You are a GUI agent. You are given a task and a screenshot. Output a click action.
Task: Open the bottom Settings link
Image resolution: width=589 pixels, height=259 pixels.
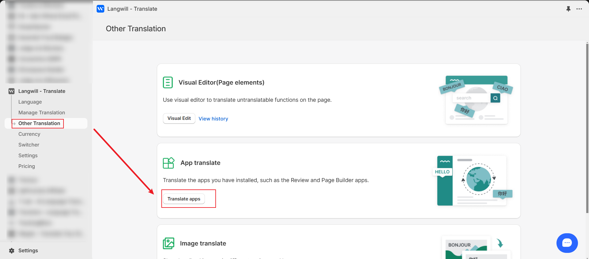click(x=28, y=250)
